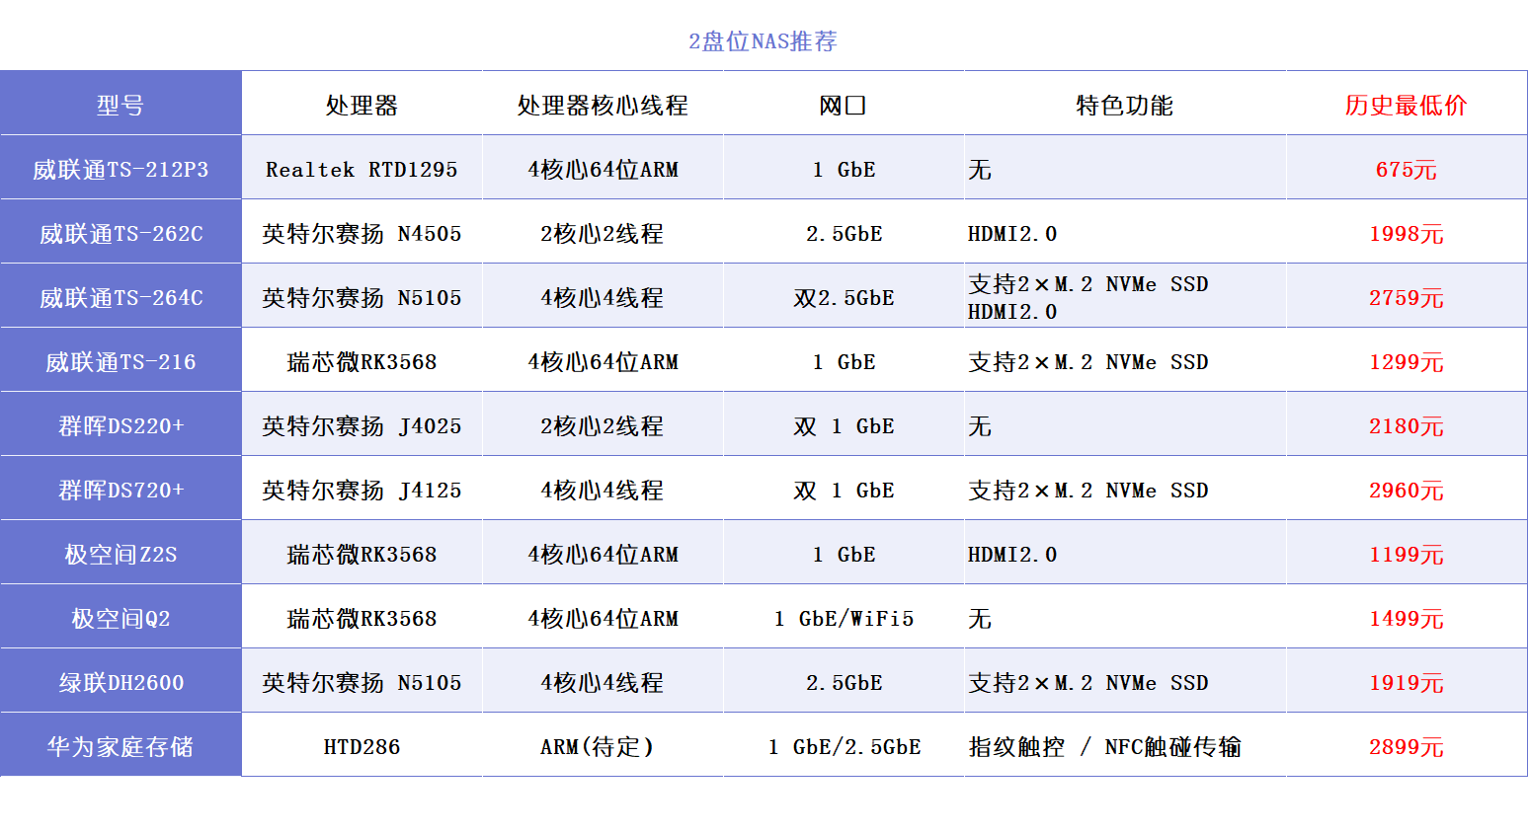
Task: Select the 2899元 price cell
Action: point(1404,746)
